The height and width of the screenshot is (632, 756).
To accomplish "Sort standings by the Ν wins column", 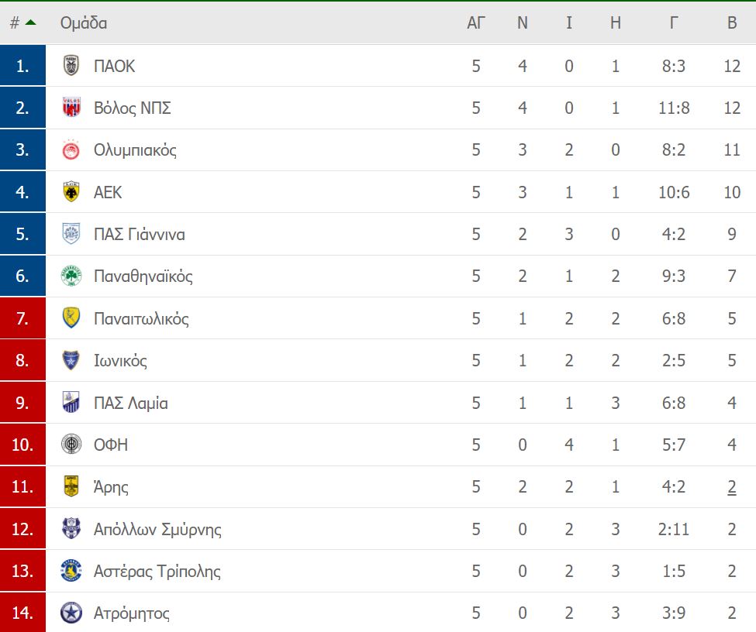I will coord(522,22).
